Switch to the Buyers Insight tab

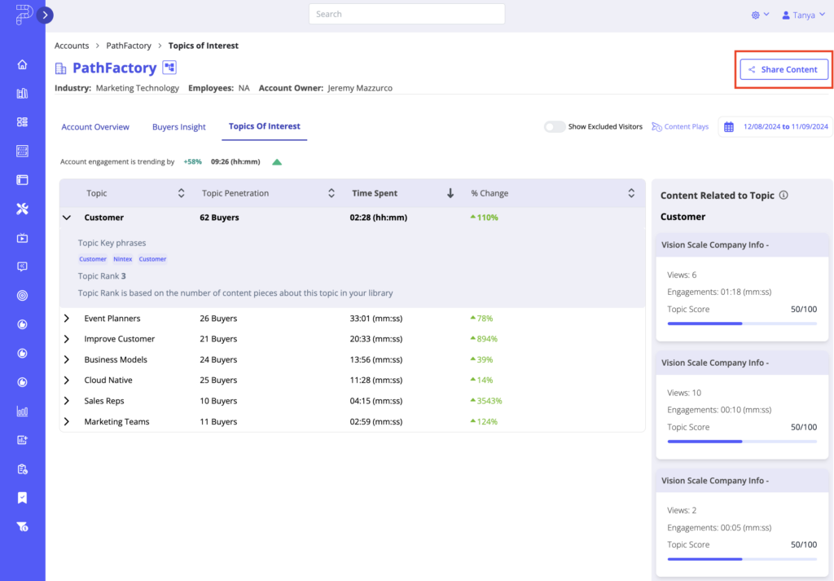pos(178,126)
